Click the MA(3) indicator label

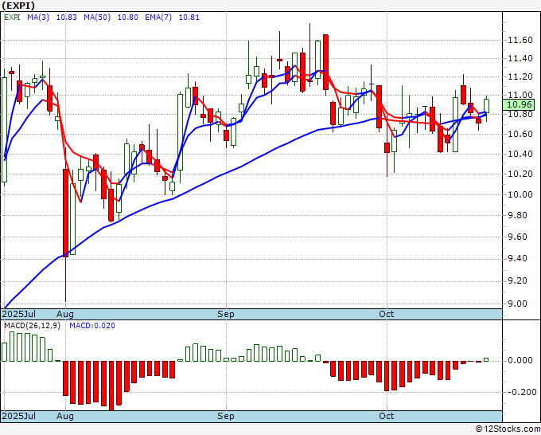tap(38, 18)
